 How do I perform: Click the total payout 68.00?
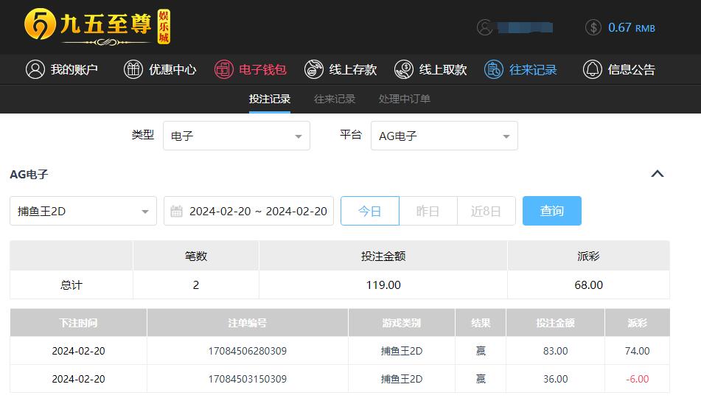tap(588, 285)
